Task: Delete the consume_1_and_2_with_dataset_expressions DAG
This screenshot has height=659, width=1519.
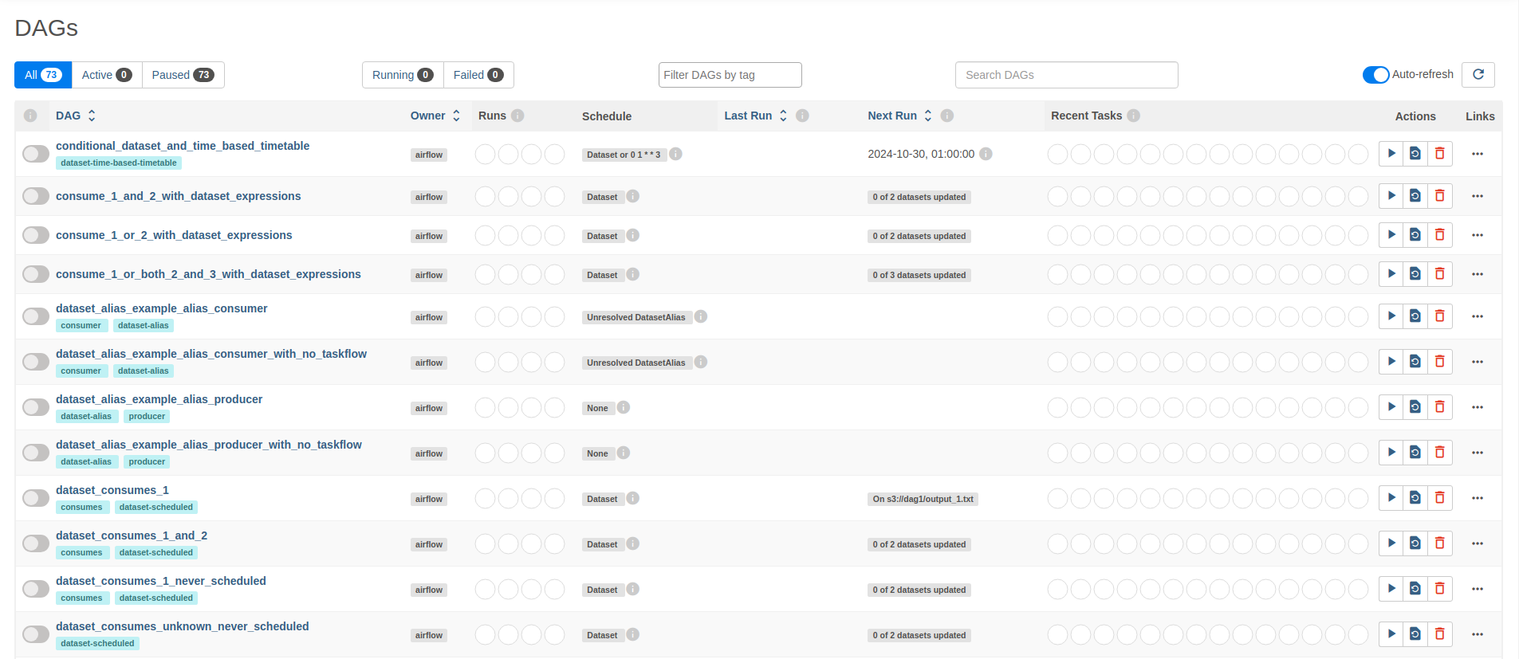Action: click(1439, 196)
